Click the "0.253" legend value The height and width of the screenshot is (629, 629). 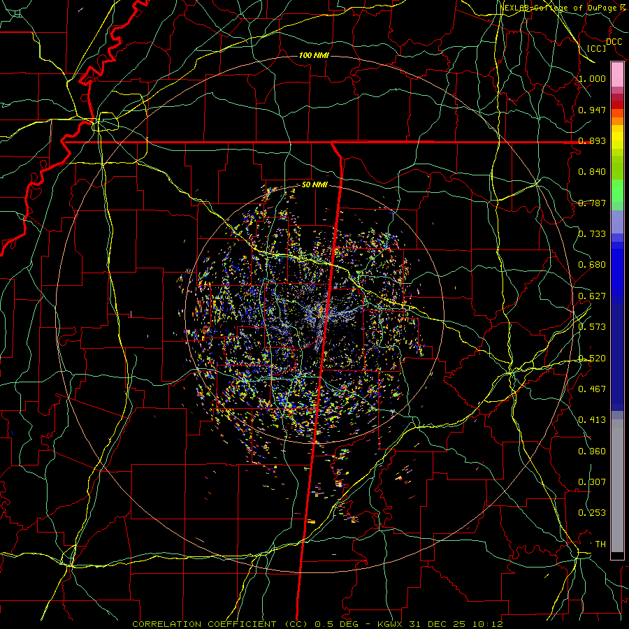(x=592, y=513)
